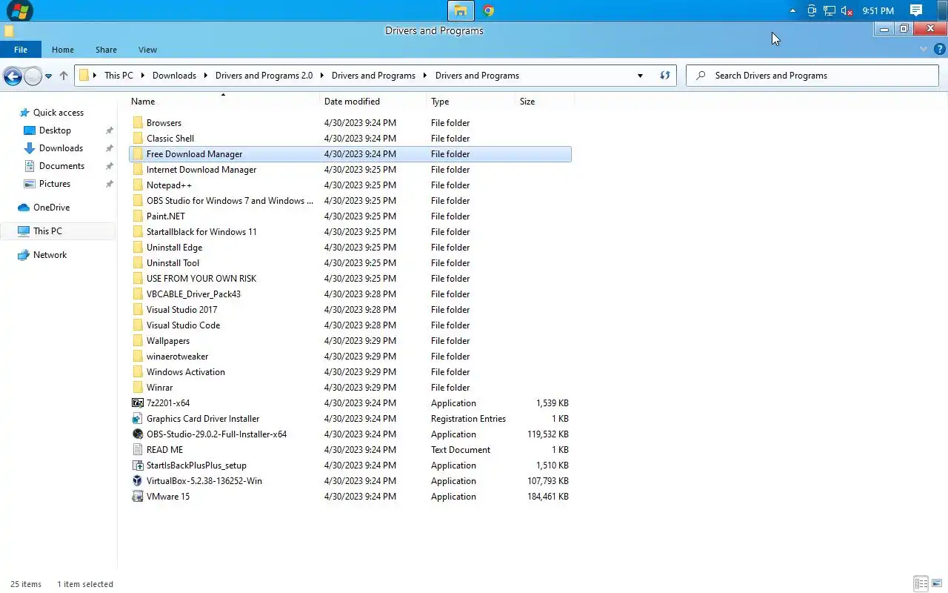Switch to the Share ribbon tab
Screen dimensions: 948x593
106,50
